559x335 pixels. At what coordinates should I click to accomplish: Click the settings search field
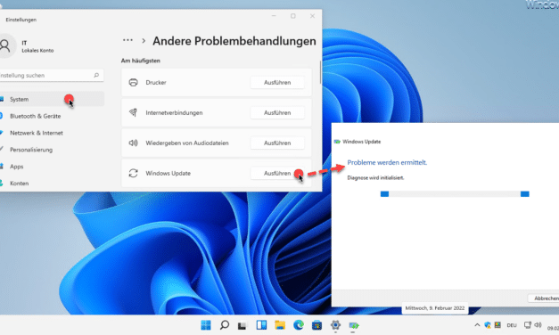pos(52,75)
